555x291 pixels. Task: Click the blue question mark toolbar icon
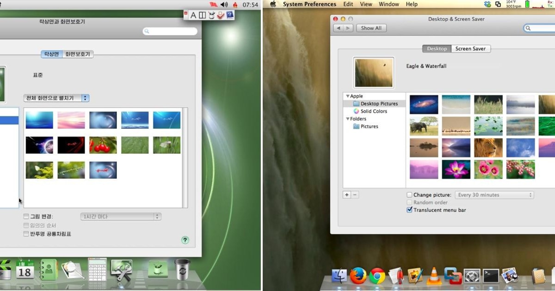click(230, 15)
